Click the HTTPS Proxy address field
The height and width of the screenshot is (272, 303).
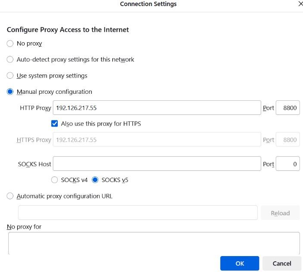tap(157, 139)
